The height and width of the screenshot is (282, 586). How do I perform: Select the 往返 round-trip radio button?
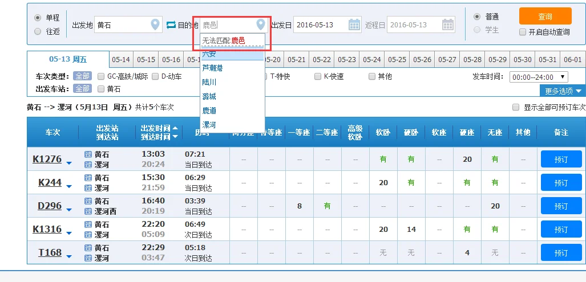[x=38, y=31]
